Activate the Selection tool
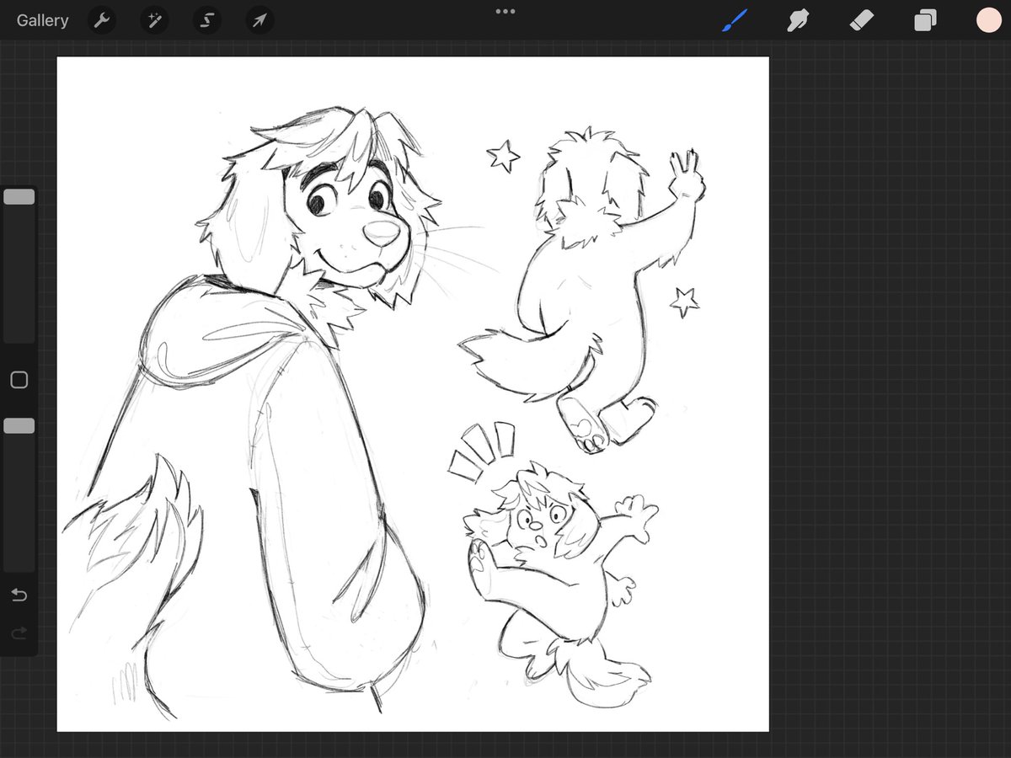The image size is (1011, 758). (x=206, y=20)
